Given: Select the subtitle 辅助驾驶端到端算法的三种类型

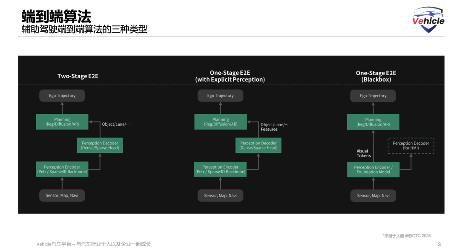Looking at the screenshot, I should tap(84, 29).
